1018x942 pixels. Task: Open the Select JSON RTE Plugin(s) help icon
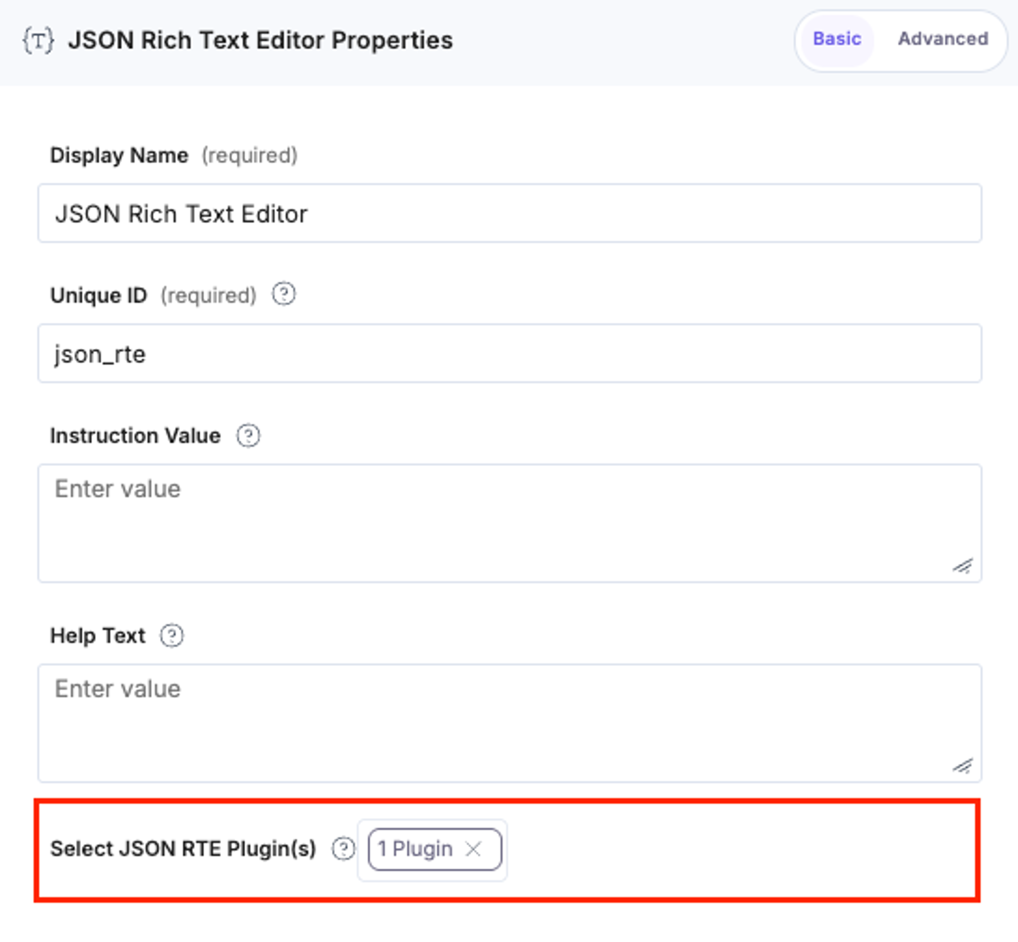pyautogui.click(x=343, y=849)
